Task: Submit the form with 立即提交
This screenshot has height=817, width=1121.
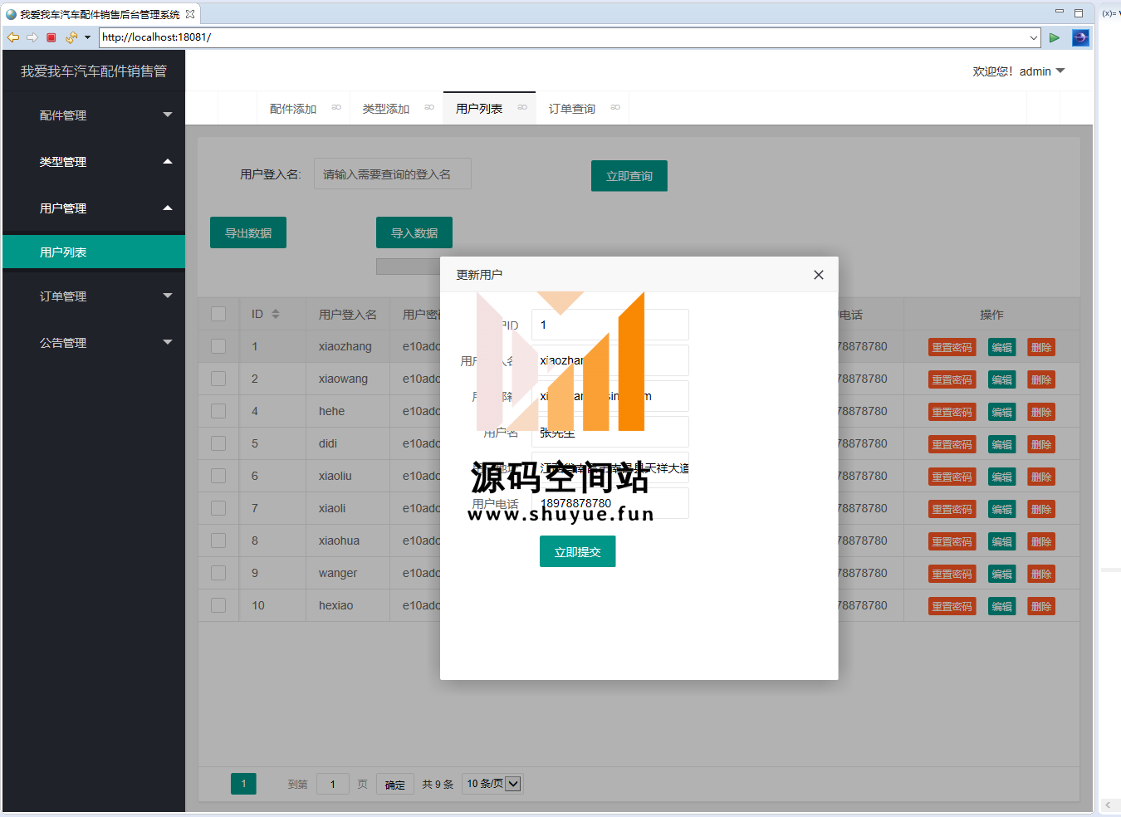Action: click(578, 551)
